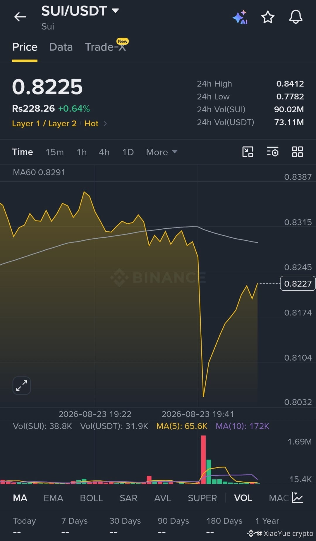This screenshot has height=541, width=316.
Task: Expand the SUI/USDT pair selector
Action: pyautogui.click(x=116, y=11)
